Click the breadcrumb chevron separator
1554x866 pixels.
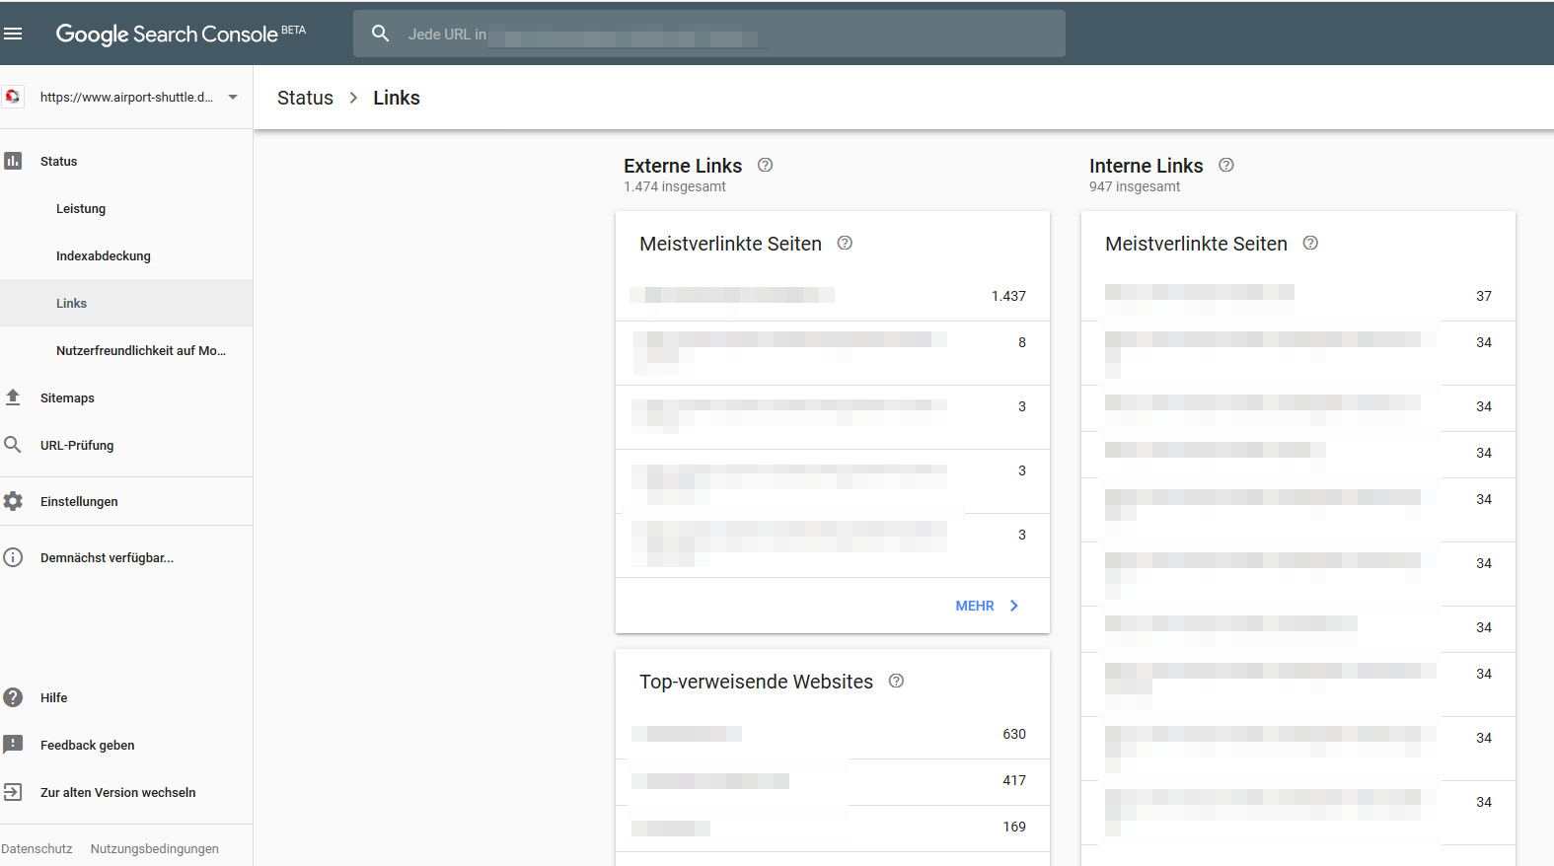353,98
